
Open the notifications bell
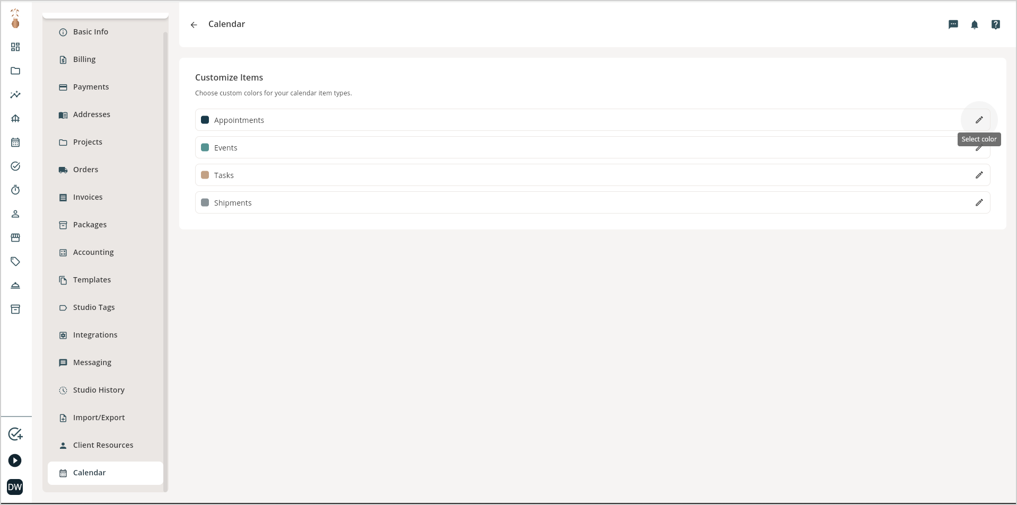pos(975,24)
